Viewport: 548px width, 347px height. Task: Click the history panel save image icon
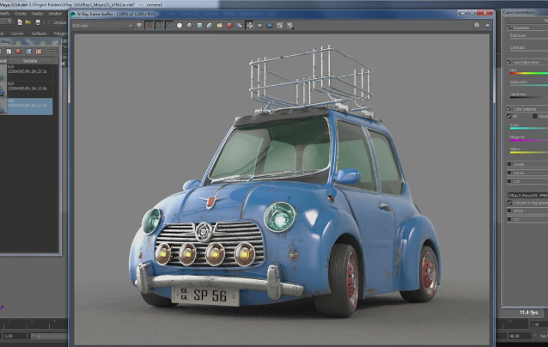pyautogui.click(x=9, y=52)
